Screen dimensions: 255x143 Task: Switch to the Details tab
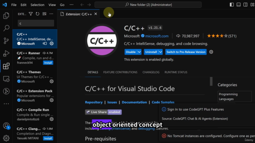[x=93, y=72]
